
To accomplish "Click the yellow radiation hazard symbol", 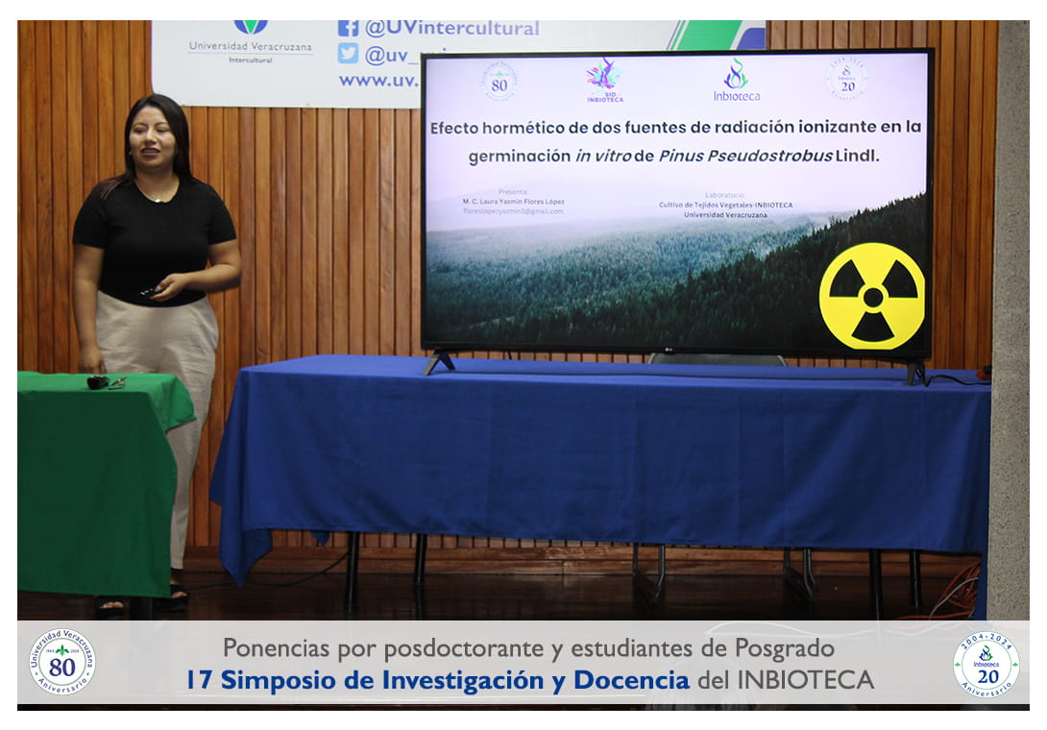I will (x=871, y=296).
